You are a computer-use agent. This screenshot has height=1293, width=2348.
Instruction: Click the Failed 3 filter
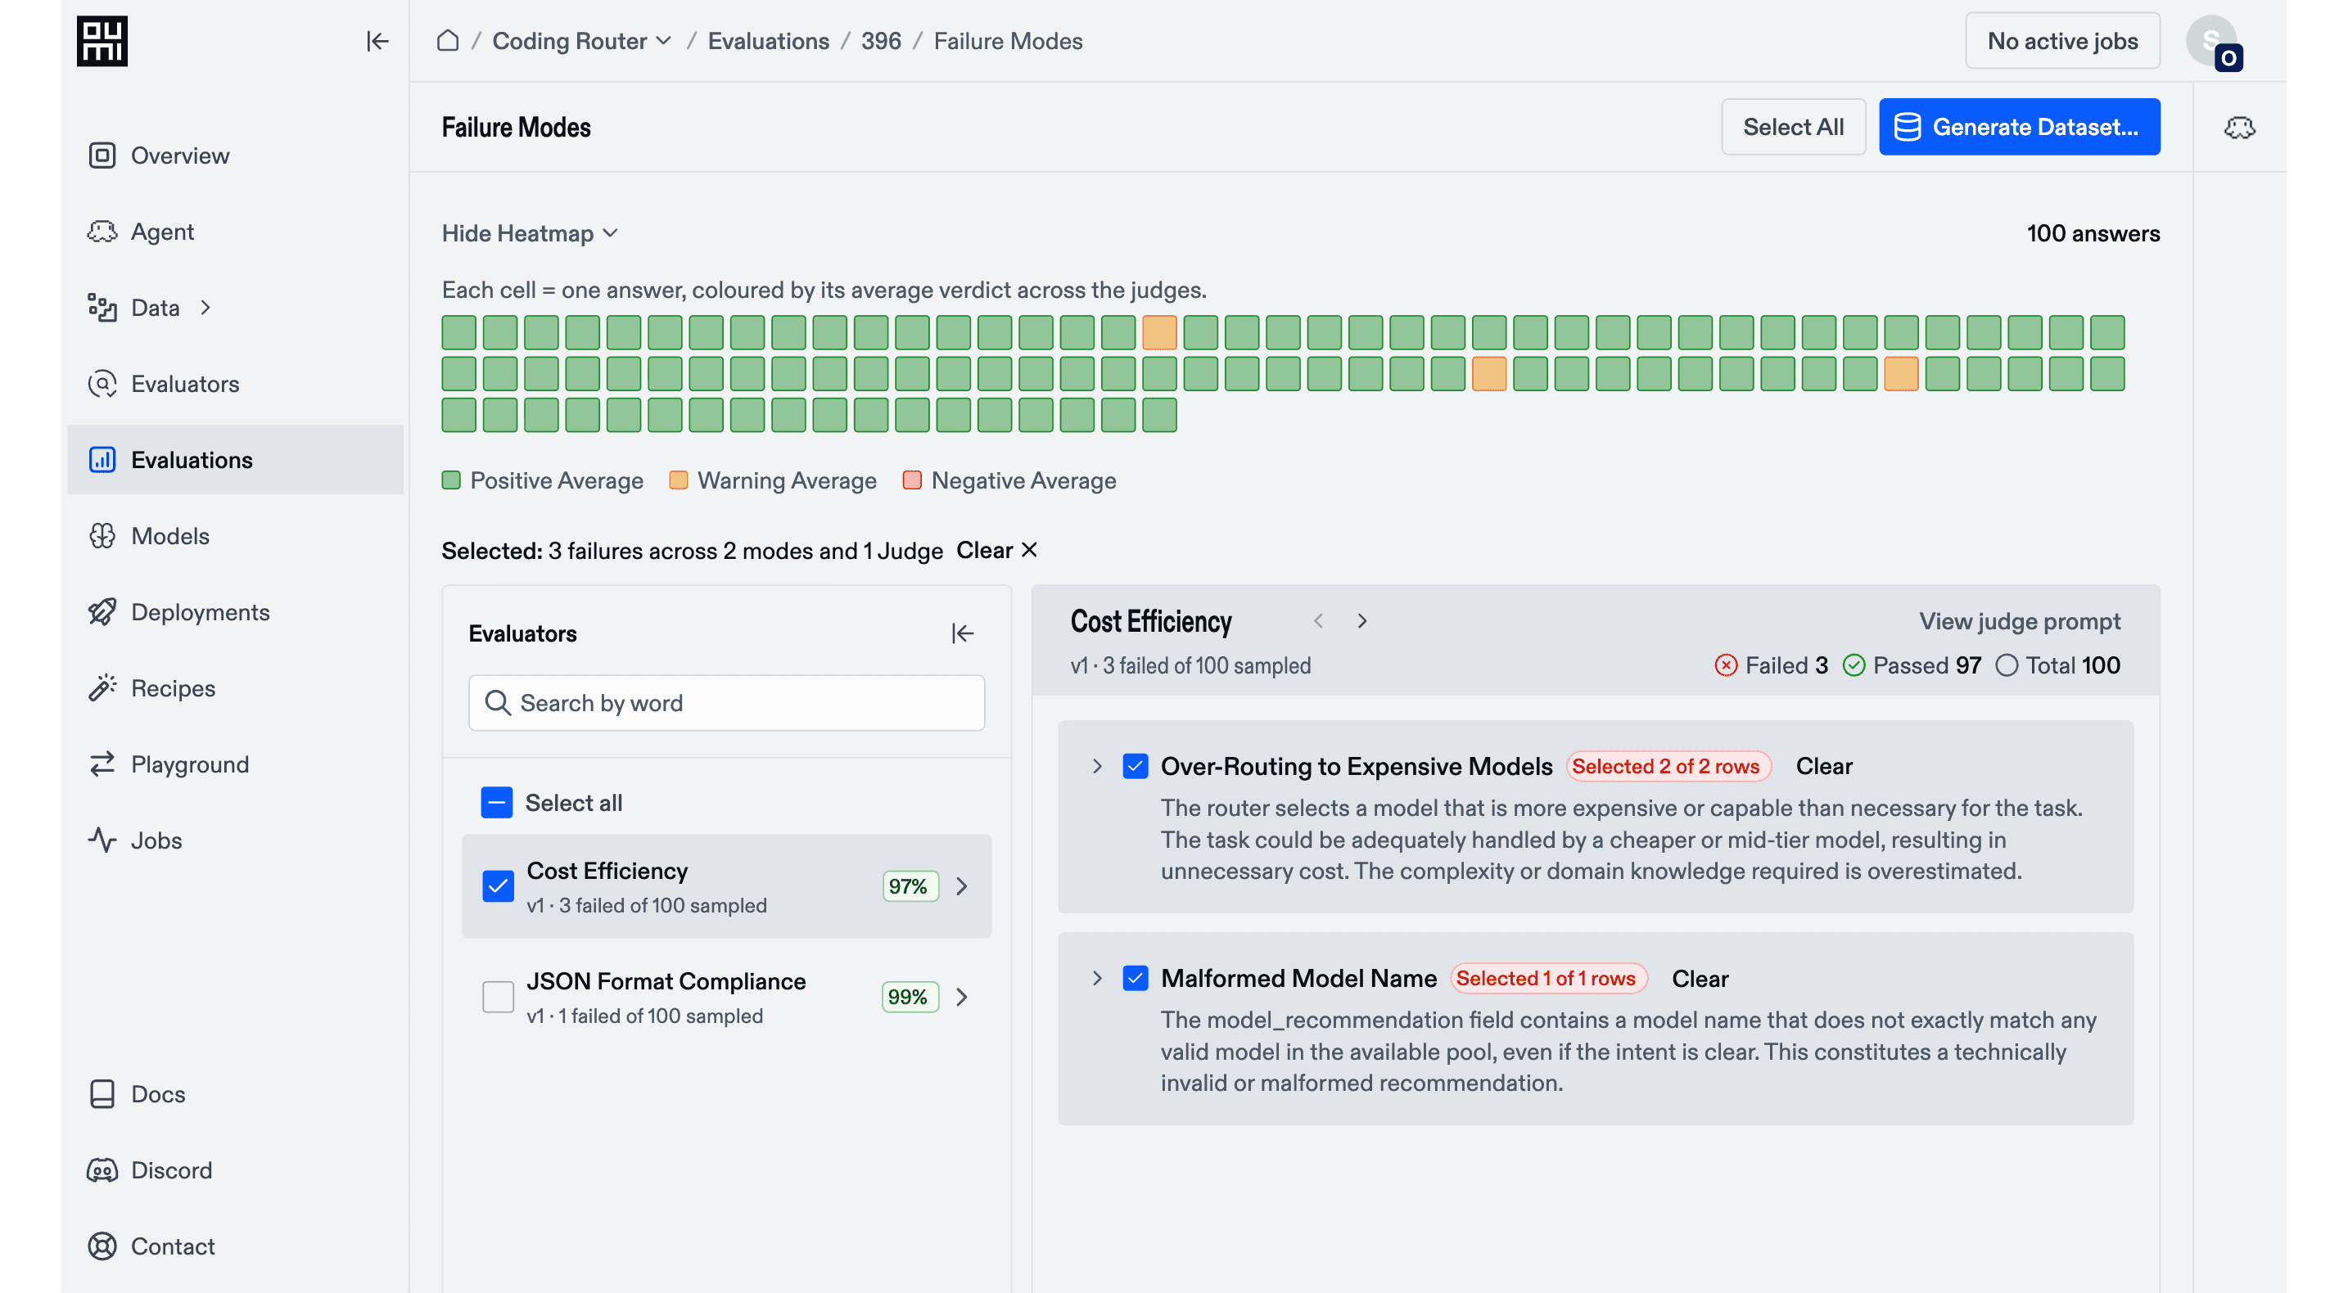click(1771, 665)
